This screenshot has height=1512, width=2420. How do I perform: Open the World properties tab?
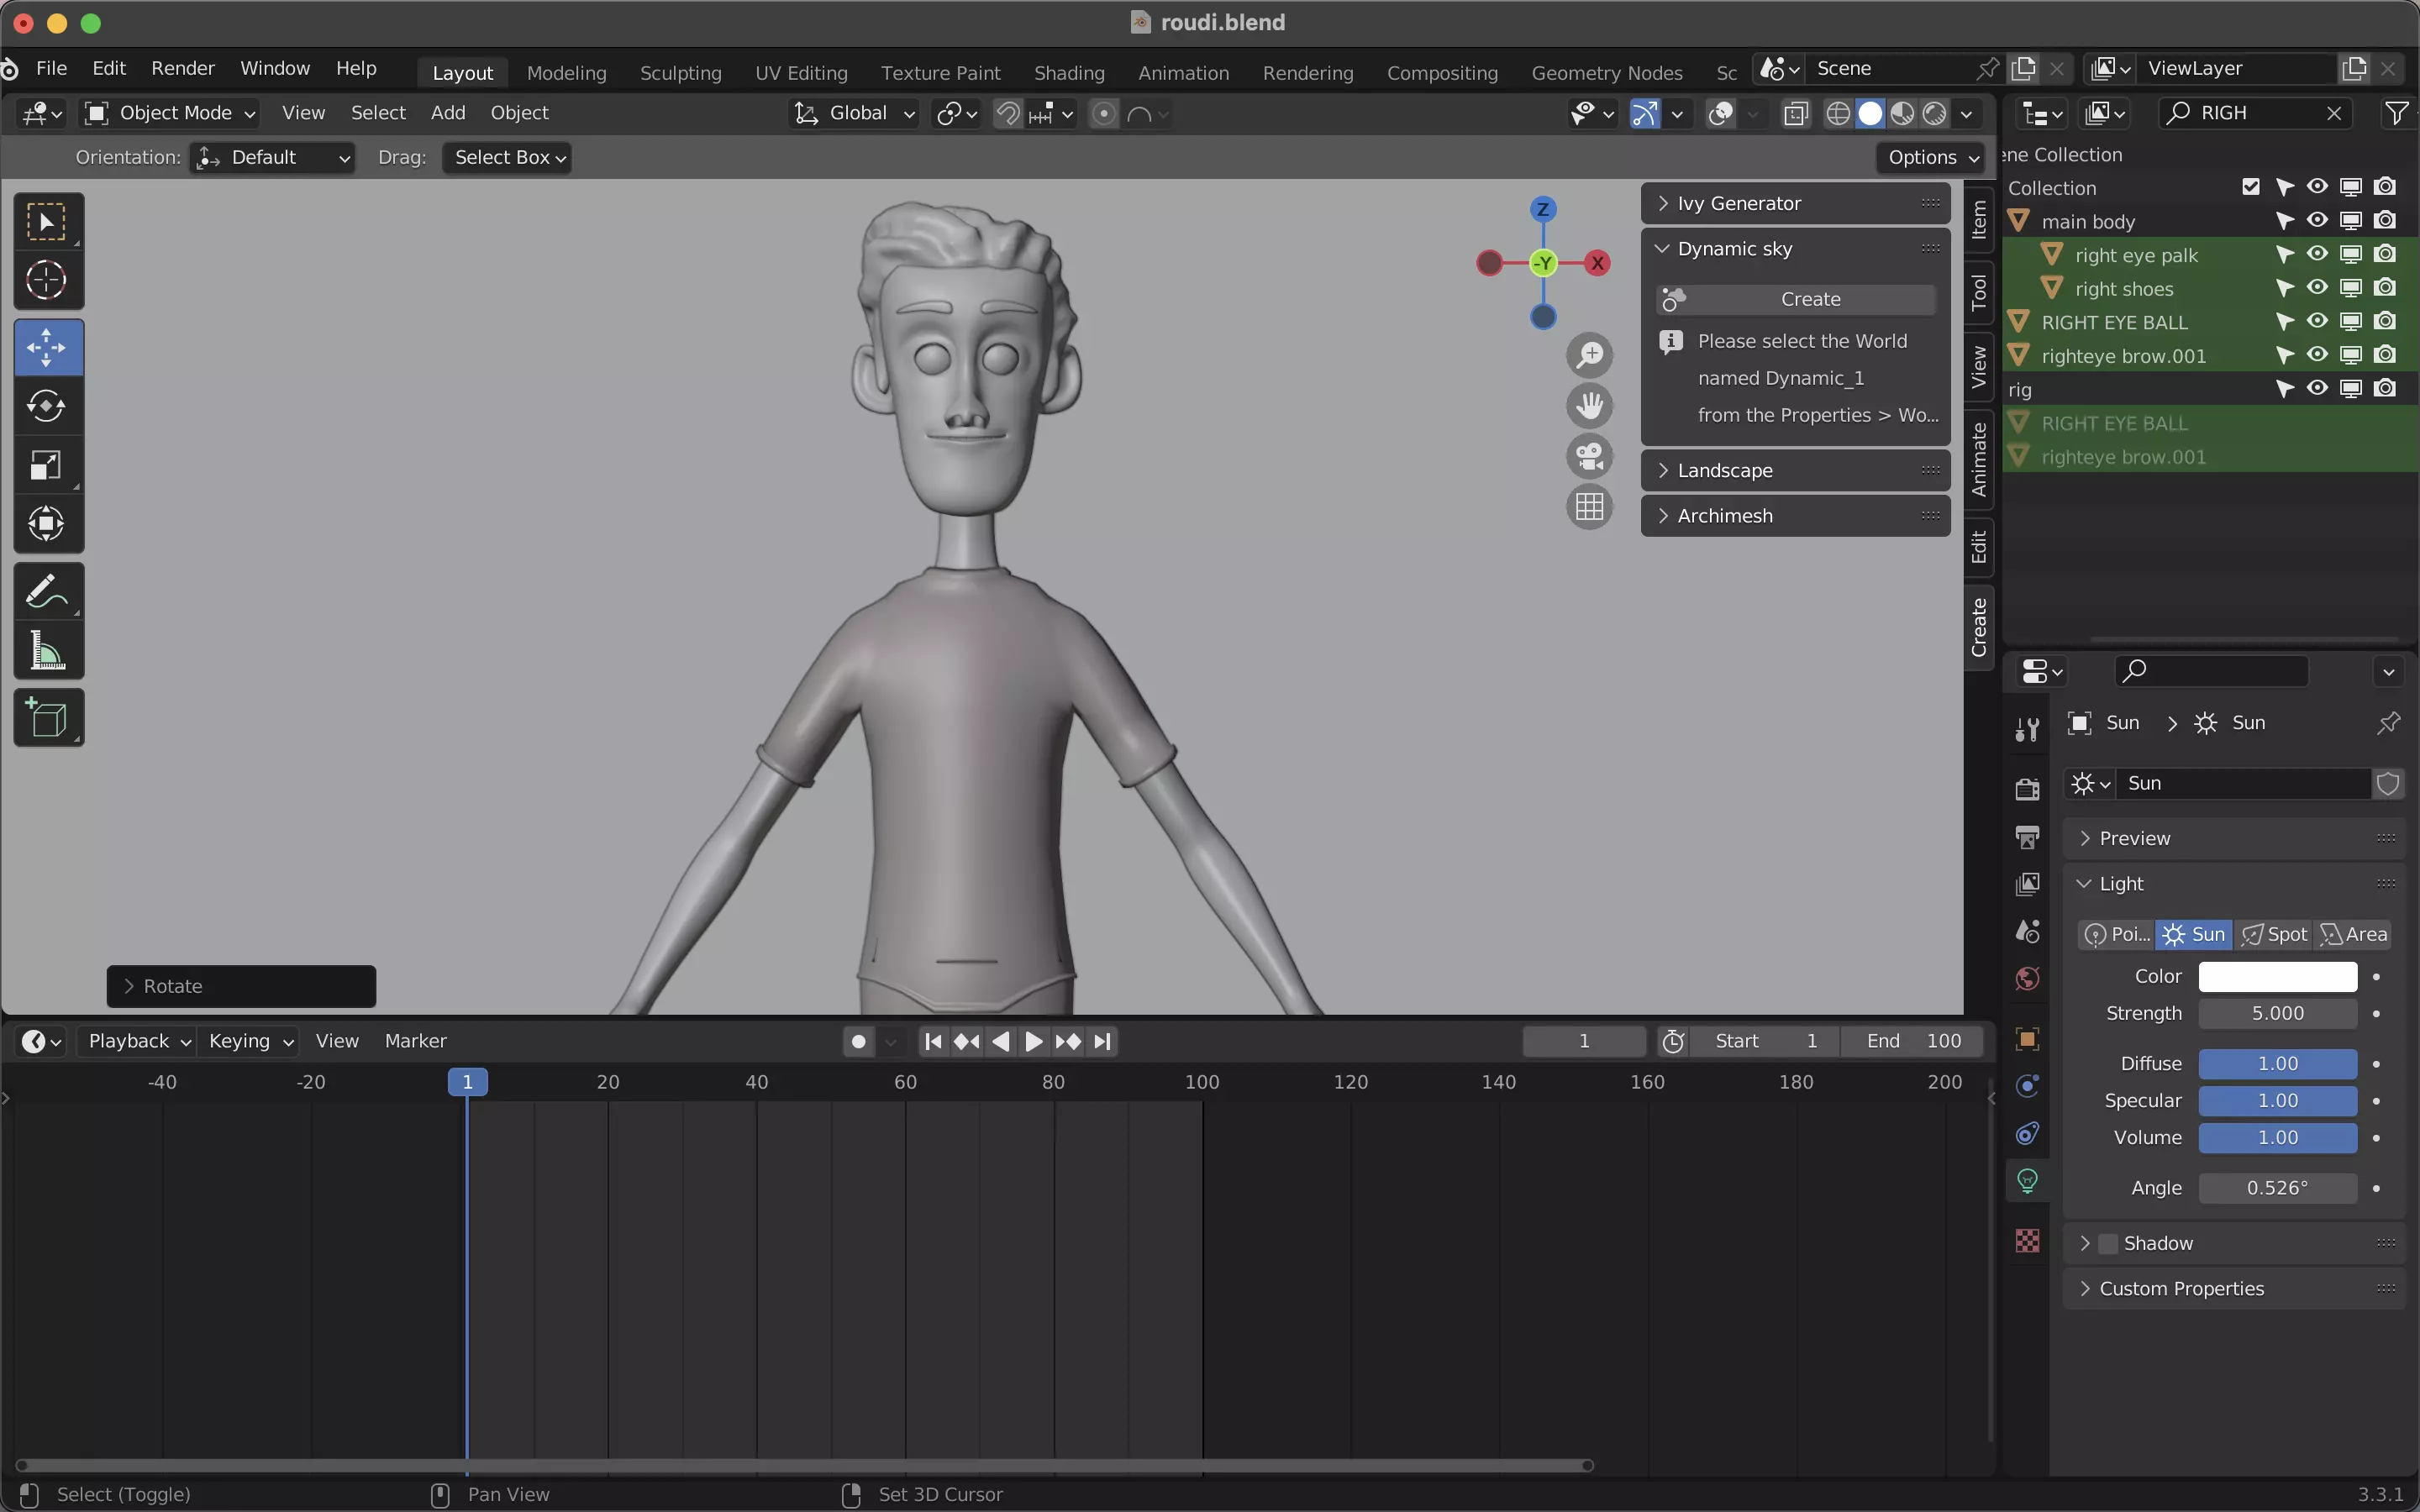(2027, 978)
